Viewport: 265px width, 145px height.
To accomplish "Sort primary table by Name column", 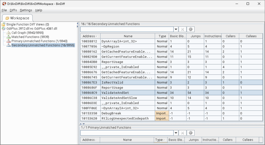I will click(x=127, y=140).
